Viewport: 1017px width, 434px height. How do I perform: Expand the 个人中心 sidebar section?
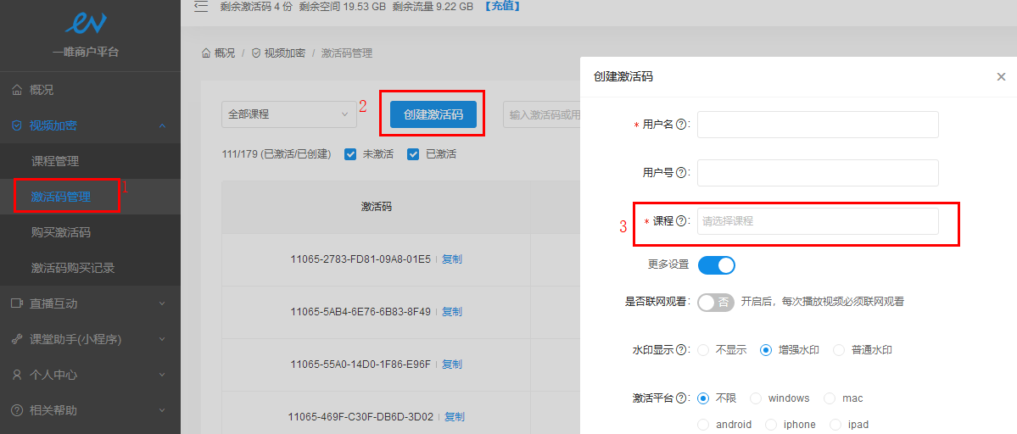pyautogui.click(x=90, y=375)
